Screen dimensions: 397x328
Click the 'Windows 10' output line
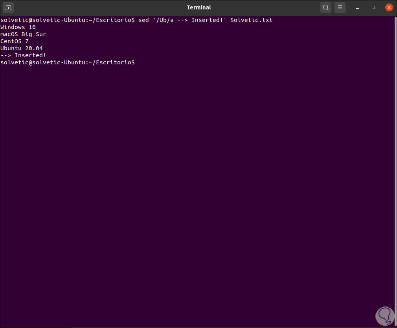pyautogui.click(x=18, y=27)
